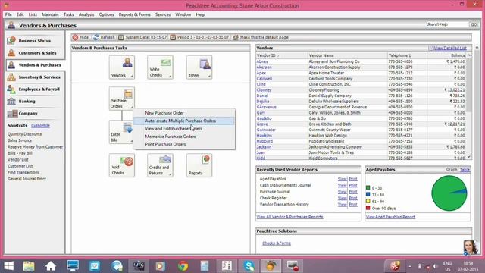Image resolution: width=485 pixels, height=273 pixels.
Task: Open the Maintain menu
Action: pyautogui.click(x=50, y=14)
